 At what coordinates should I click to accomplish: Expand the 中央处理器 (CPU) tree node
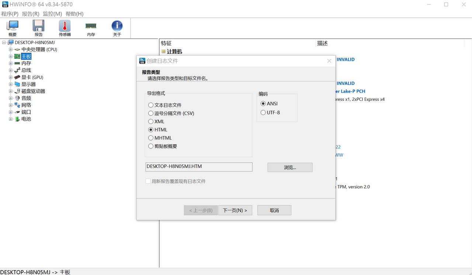11,49
